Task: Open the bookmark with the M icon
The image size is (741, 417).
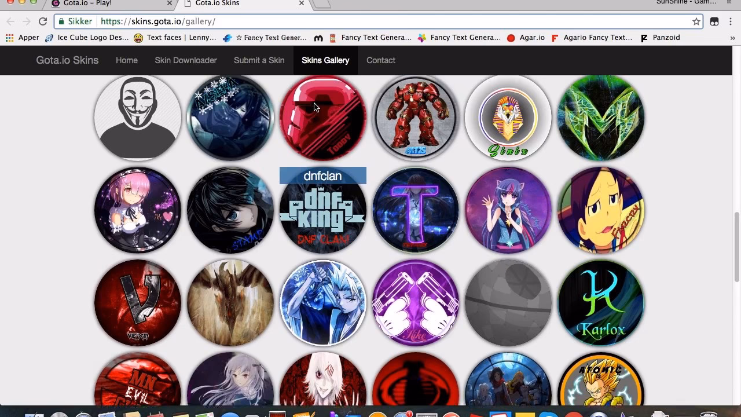Action: coord(318,38)
